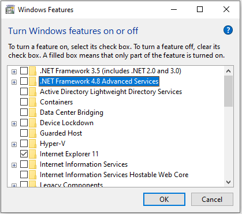Uncheck the Internet Explorer 11 checkbox
The image size is (242, 214).
tap(24, 154)
